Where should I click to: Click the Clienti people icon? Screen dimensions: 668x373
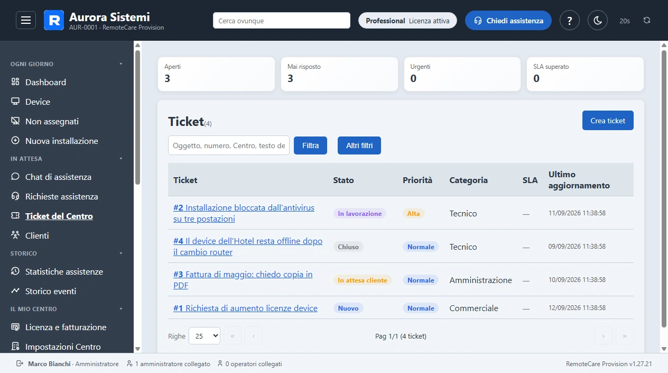[x=15, y=235]
